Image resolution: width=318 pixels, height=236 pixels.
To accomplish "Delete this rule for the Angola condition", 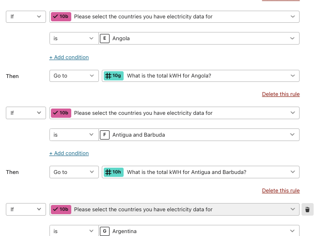I will 281,94.
